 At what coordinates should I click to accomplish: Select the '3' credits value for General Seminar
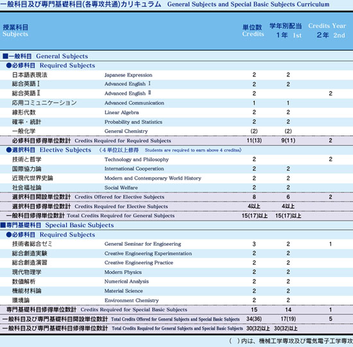(254, 244)
